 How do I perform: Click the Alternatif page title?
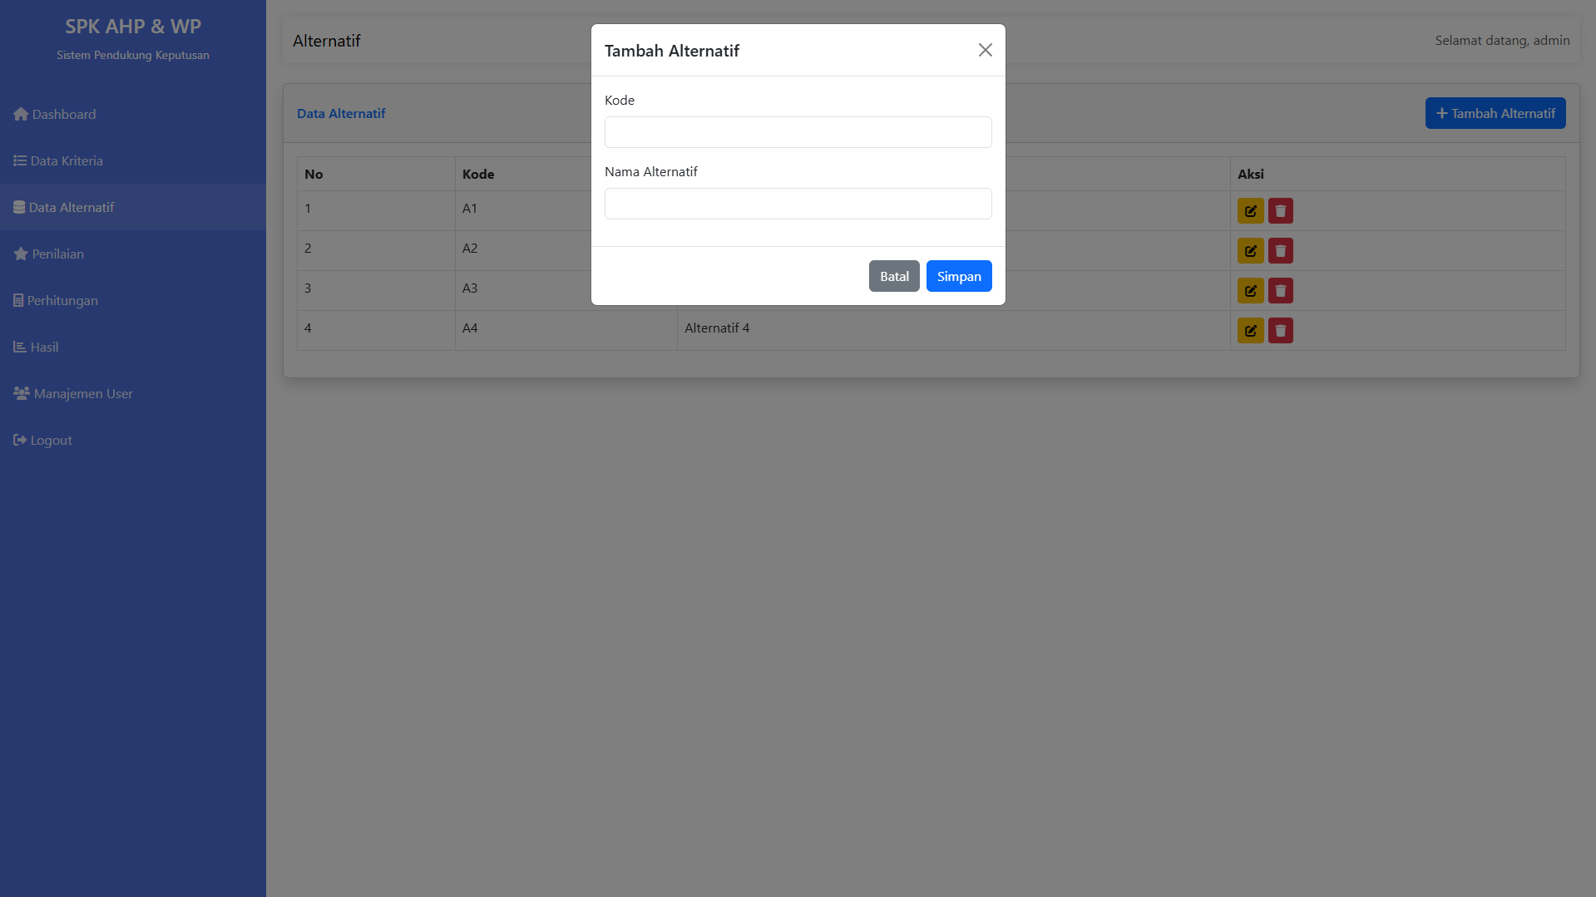pyautogui.click(x=327, y=41)
